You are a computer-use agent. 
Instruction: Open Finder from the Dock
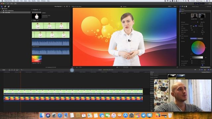42,115
